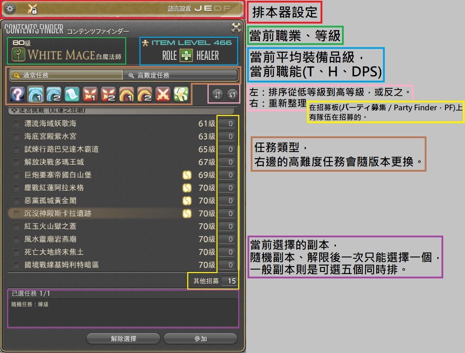Toggle Japanese language J setting
Image resolution: width=465 pixels, height=353 pixels.
pos(198,8)
